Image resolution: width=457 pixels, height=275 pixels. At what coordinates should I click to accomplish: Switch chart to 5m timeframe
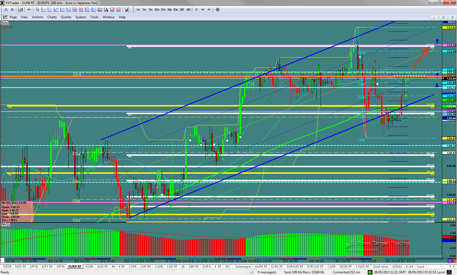tap(151, 10)
